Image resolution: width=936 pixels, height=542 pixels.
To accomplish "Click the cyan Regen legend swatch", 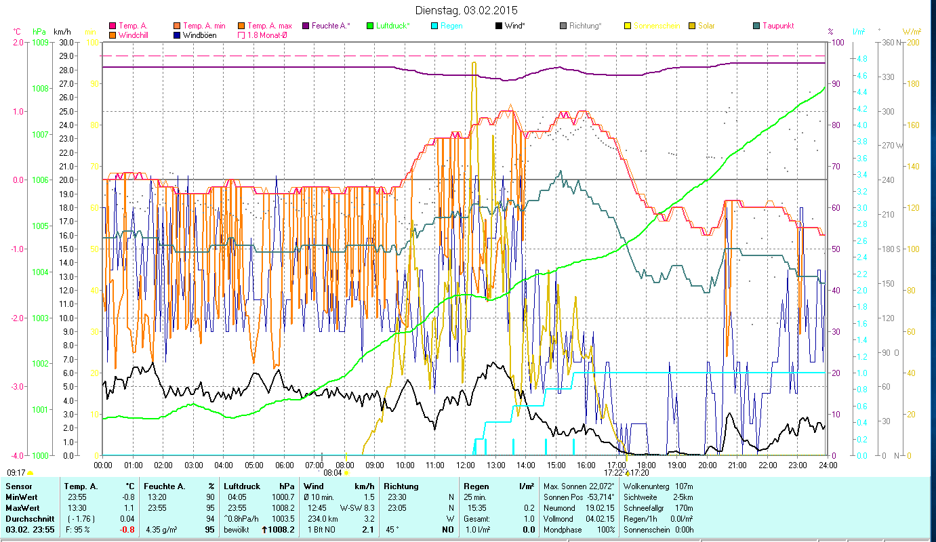I will [434, 26].
